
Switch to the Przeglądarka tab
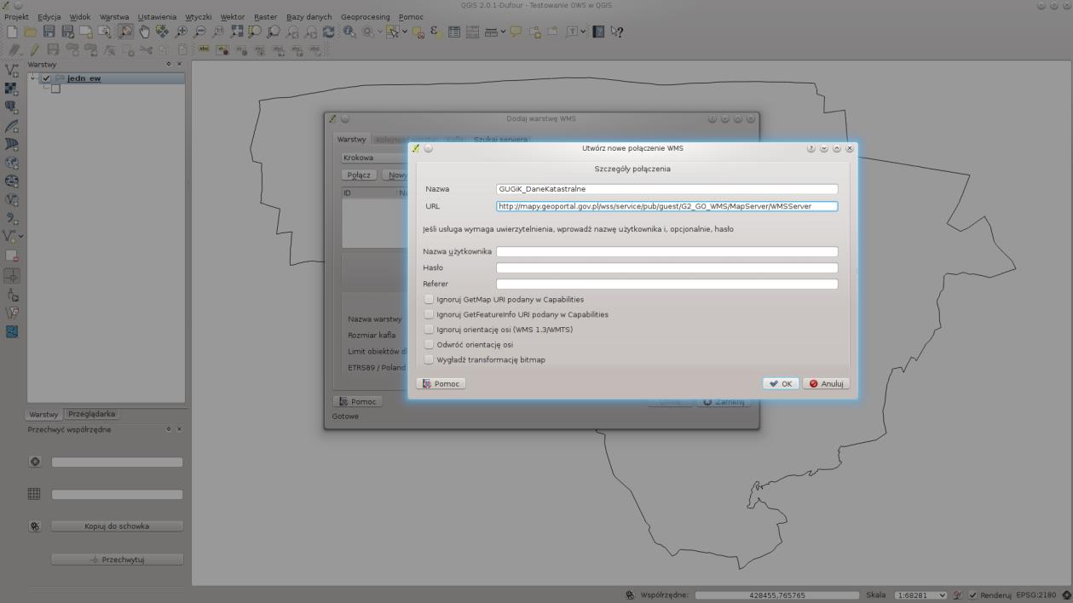pos(91,414)
